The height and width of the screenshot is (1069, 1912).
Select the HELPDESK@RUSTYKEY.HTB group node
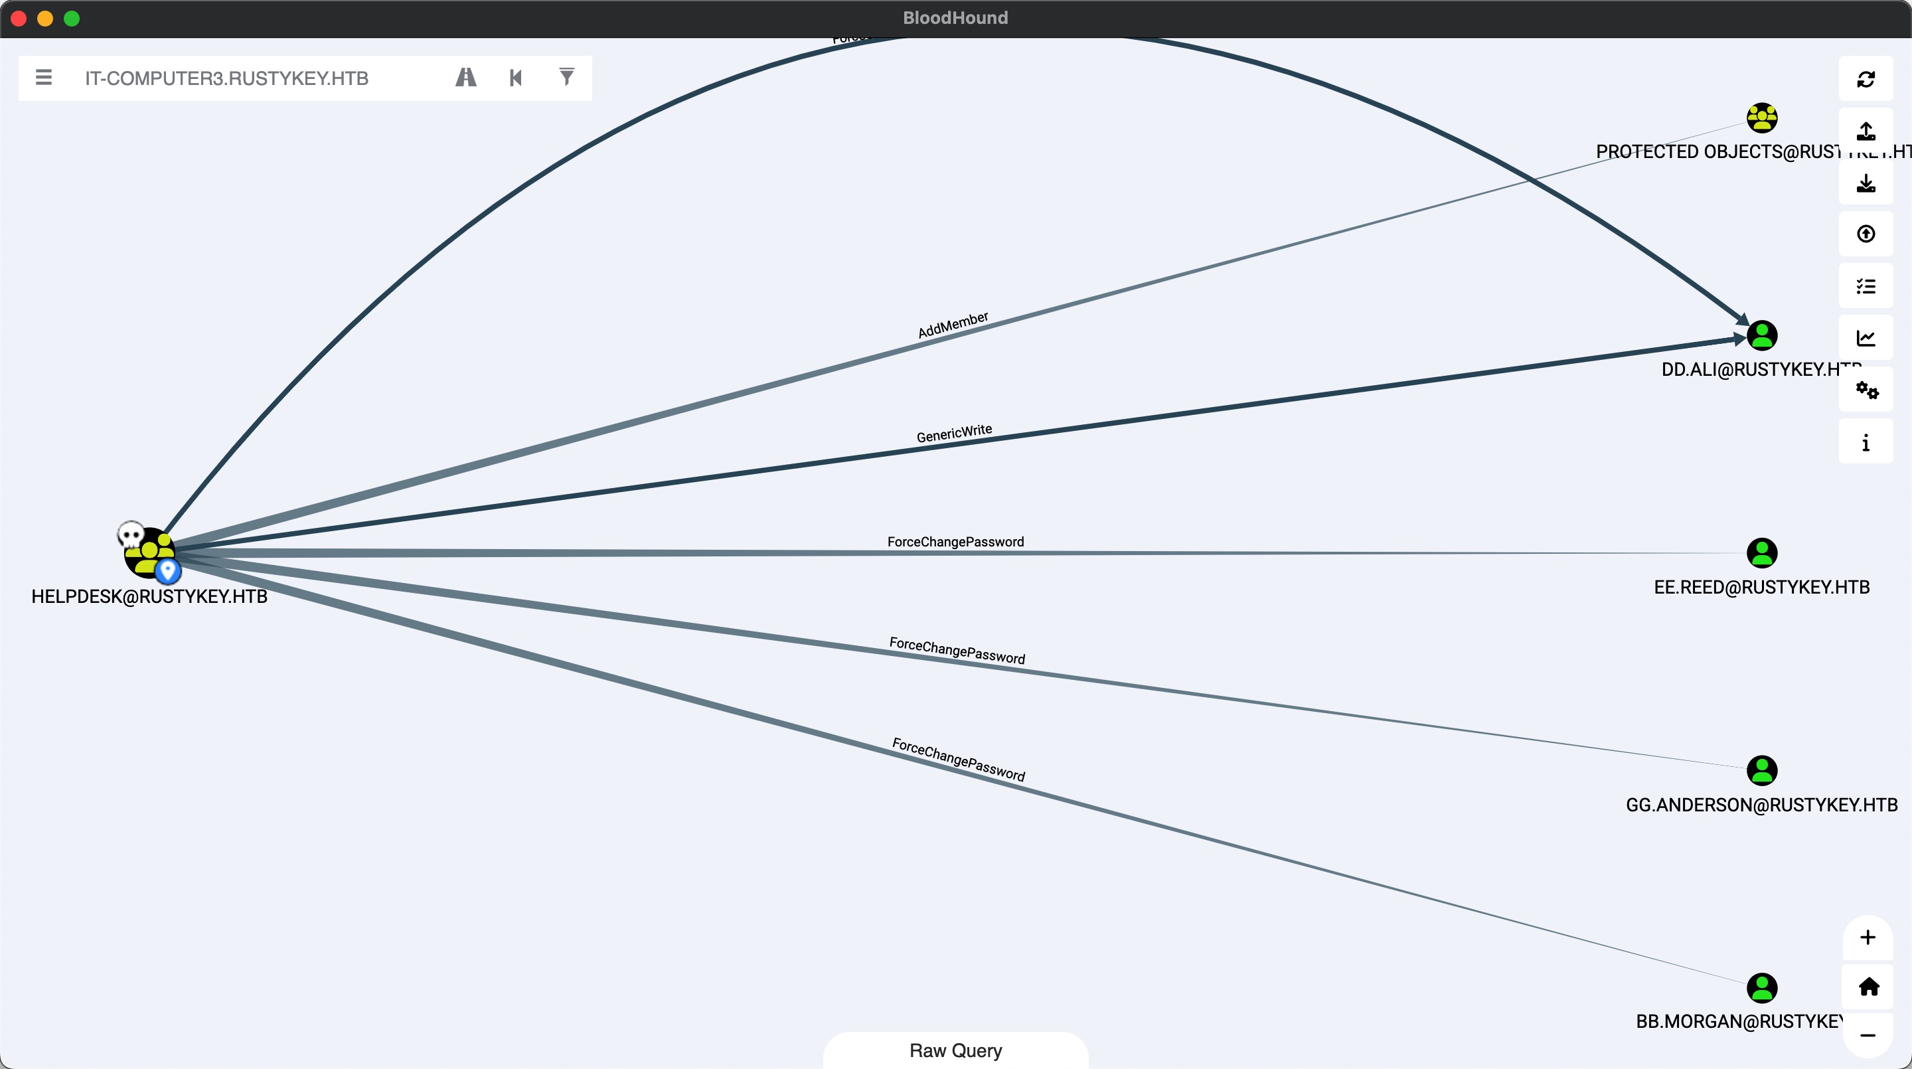(x=149, y=553)
